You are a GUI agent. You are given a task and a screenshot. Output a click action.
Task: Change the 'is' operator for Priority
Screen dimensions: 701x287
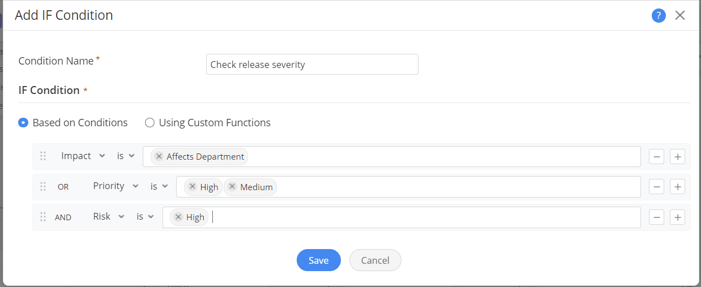159,186
